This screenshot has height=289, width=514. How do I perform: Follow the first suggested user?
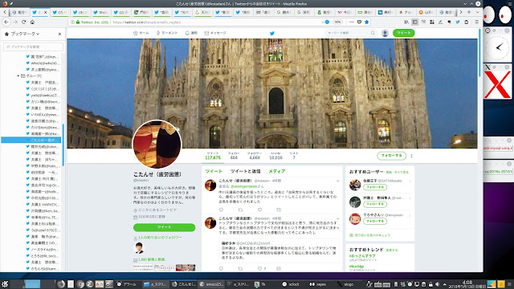click(375, 187)
